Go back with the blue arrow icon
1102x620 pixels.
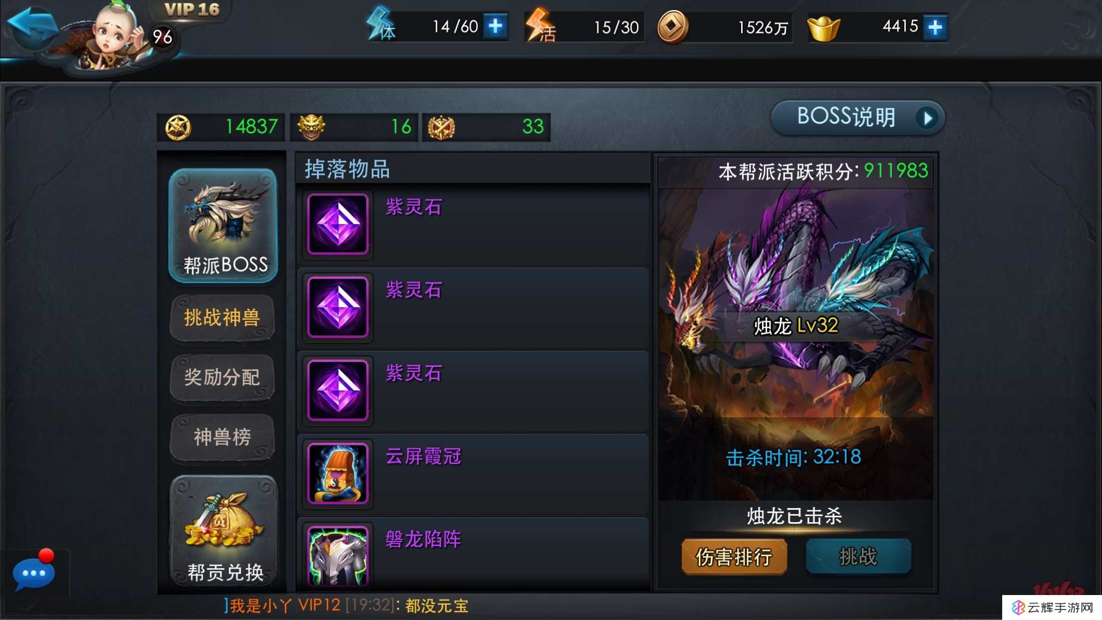(x=31, y=25)
